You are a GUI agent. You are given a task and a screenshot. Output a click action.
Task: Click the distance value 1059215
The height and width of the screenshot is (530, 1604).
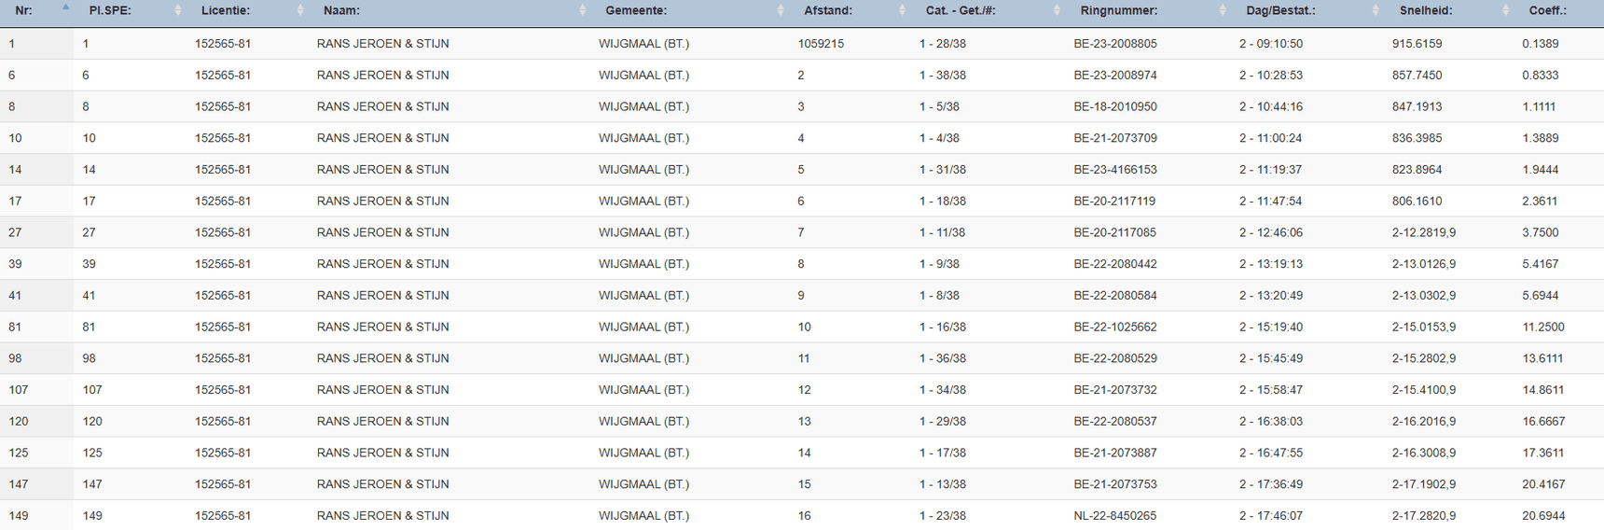(821, 44)
